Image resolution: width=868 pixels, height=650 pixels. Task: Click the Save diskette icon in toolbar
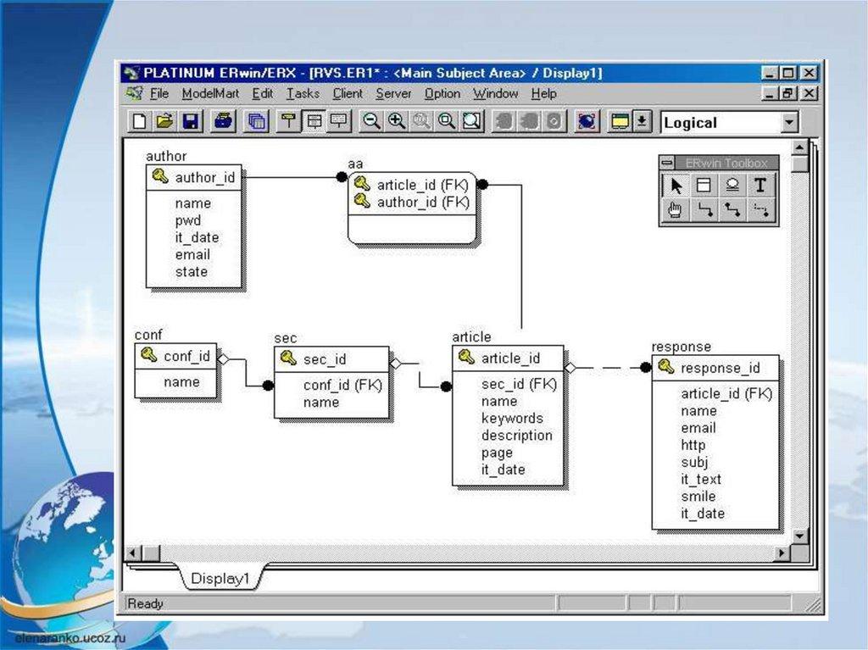point(191,122)
